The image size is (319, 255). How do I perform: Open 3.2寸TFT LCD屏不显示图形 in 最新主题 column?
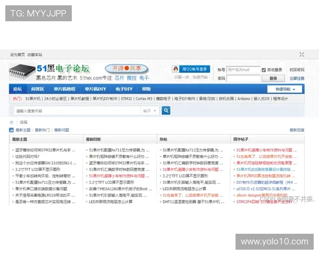(x=38, y=169)
